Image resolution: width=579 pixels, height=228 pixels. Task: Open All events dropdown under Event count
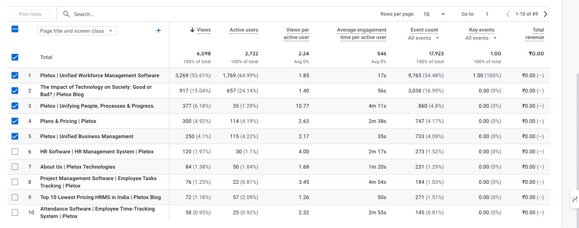423,38
